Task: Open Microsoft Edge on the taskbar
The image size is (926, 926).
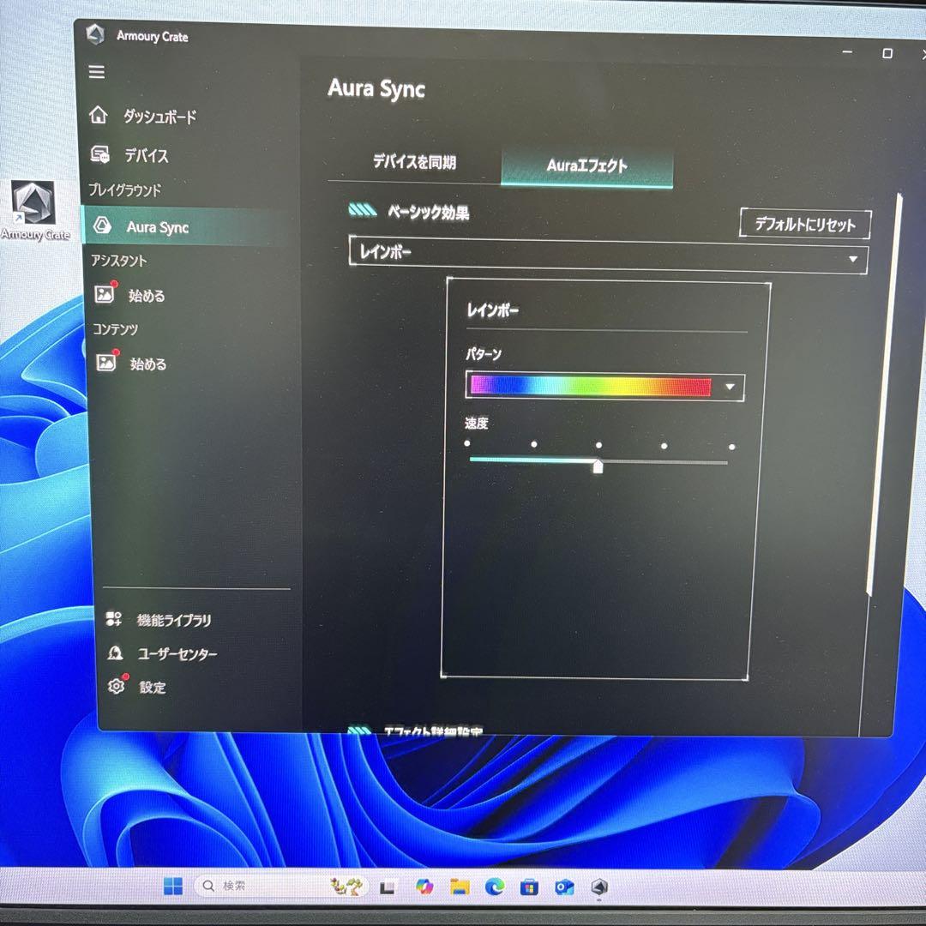Action: click(495, 887)
